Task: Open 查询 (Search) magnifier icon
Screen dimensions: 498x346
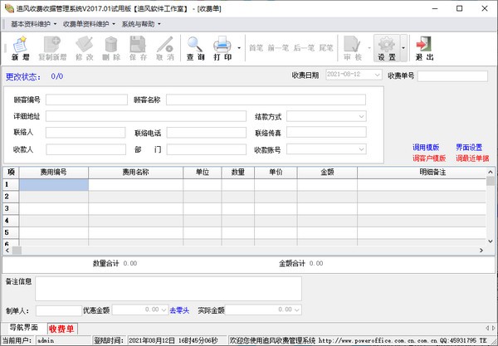Action: [x=195, y=48]
